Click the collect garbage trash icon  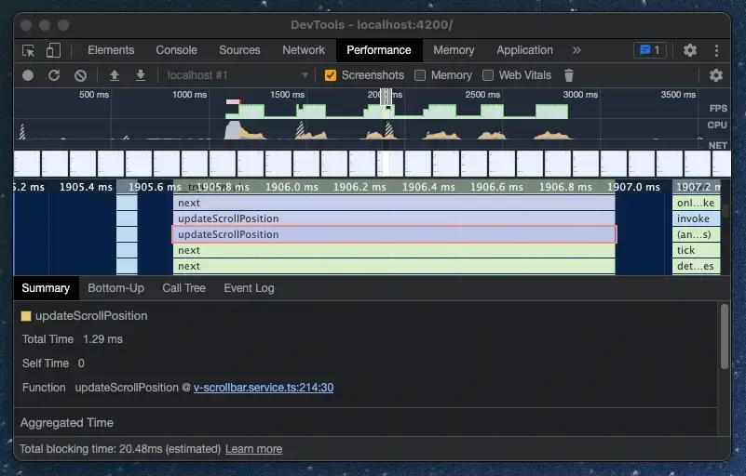[x=569, y=75]
